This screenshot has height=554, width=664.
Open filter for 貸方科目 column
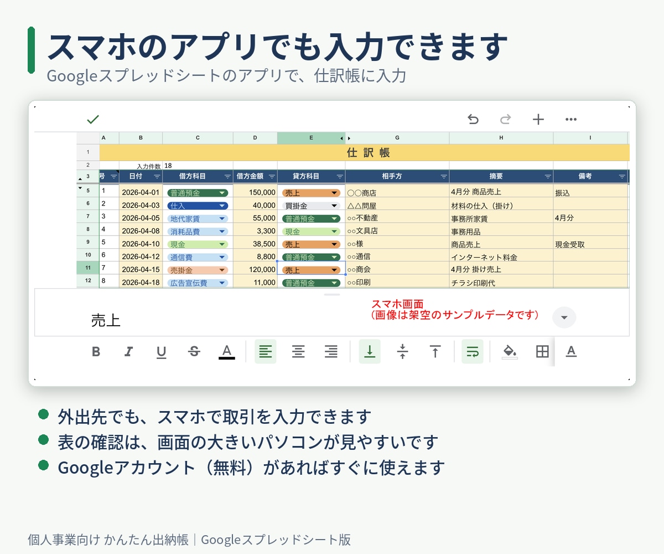(339, 176)
